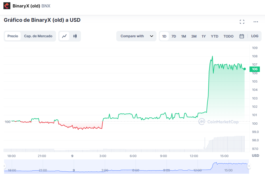265x176 pixels.
Task: Expand the Compare with dropdown
Action: point(136,36)
